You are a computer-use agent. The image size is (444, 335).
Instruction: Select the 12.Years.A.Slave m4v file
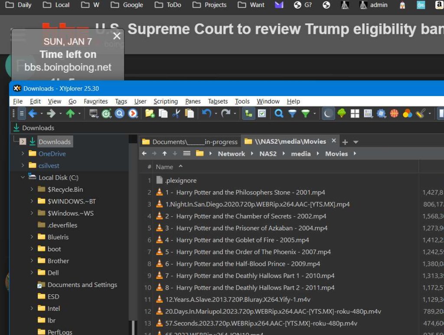[x=238, y=300]
